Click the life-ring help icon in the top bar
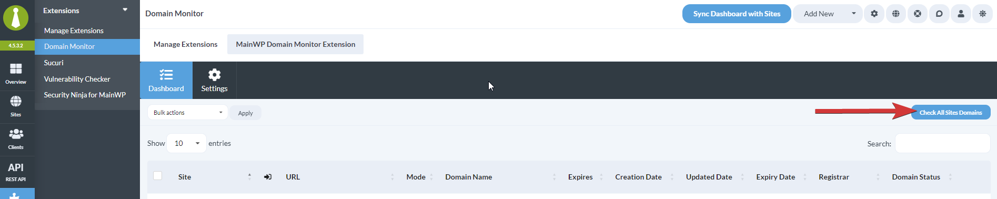This screenshot has height=199, width=997. tap(917, 14)
